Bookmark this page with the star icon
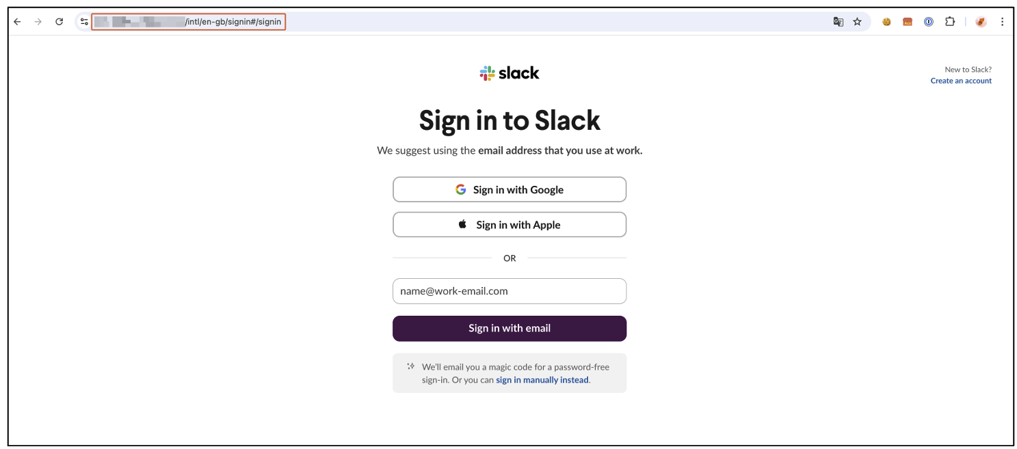This screenshot has height=449, width=1017. click(857, 21)
